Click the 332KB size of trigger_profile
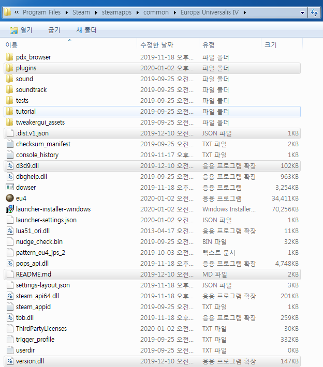This screenshot has width=323, height=367. click(289, 340)
